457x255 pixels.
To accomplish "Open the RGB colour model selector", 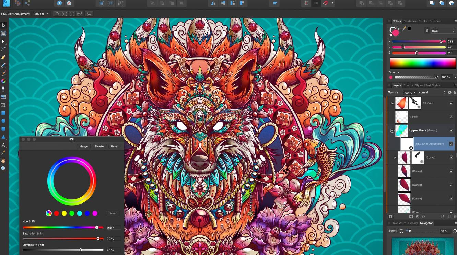I will point(442,30).
